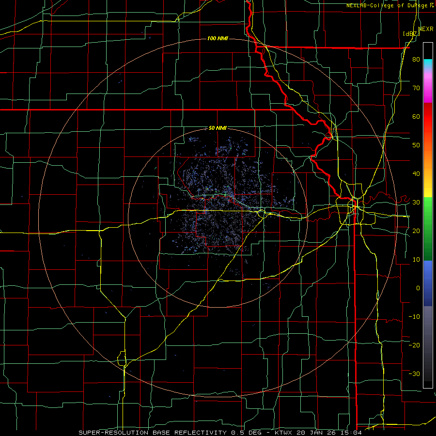Viewport: 436px width, 436px height.
Task: Click the 100 NMI range ring label
Action: 218,38
